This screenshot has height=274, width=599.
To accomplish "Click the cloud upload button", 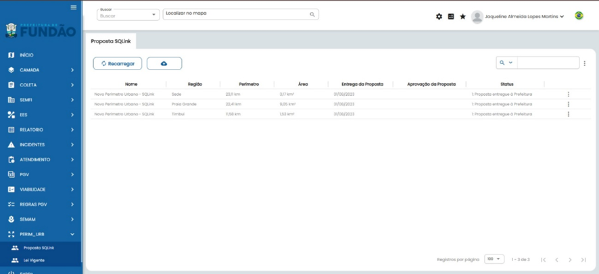I will pos(164,63).
